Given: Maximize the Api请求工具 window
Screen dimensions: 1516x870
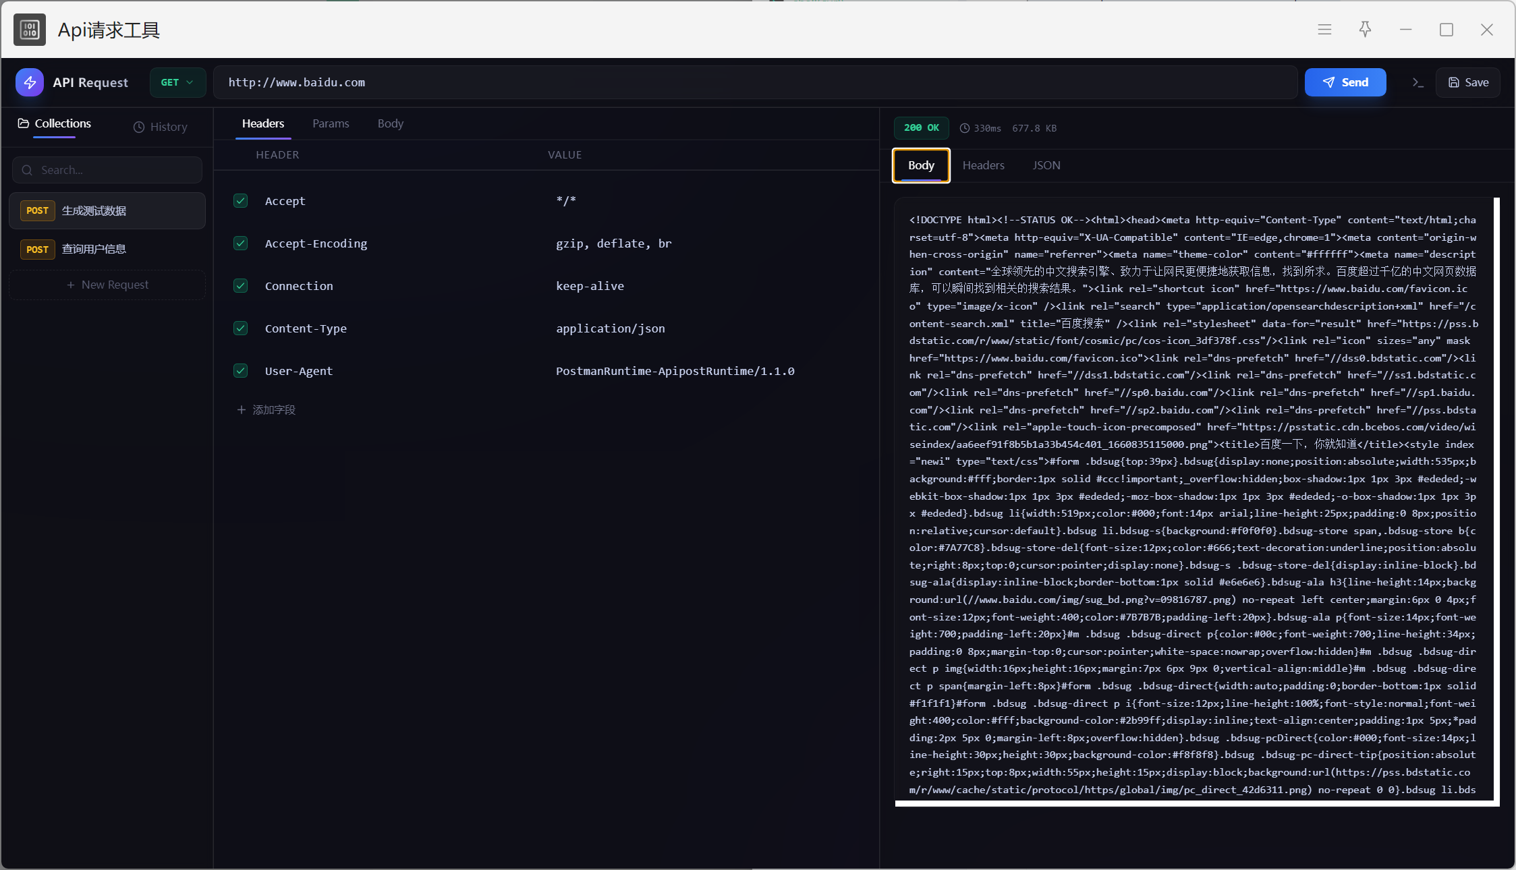Looking at the screenshot, I should [1446, 30].
